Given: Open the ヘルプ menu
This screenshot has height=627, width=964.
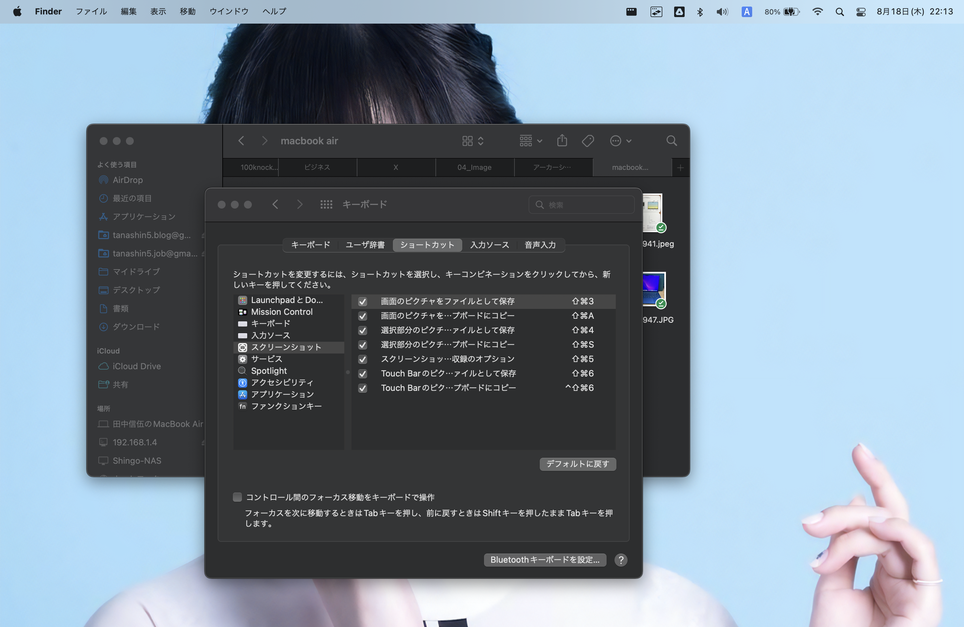Looking at the screenshot, I should tap(274, 11).
